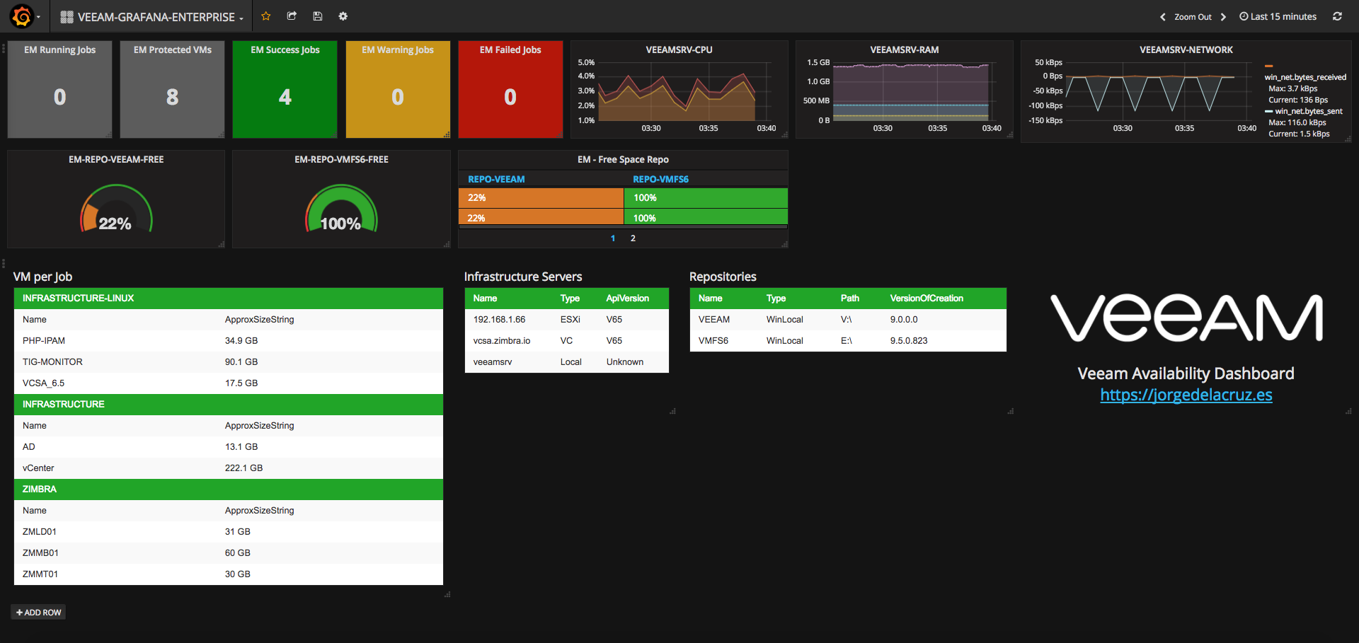The height and width of the screenshot is (643, 1359).
Task: Open EM Success Jobs panel title
Action: (x=285, y=50)
